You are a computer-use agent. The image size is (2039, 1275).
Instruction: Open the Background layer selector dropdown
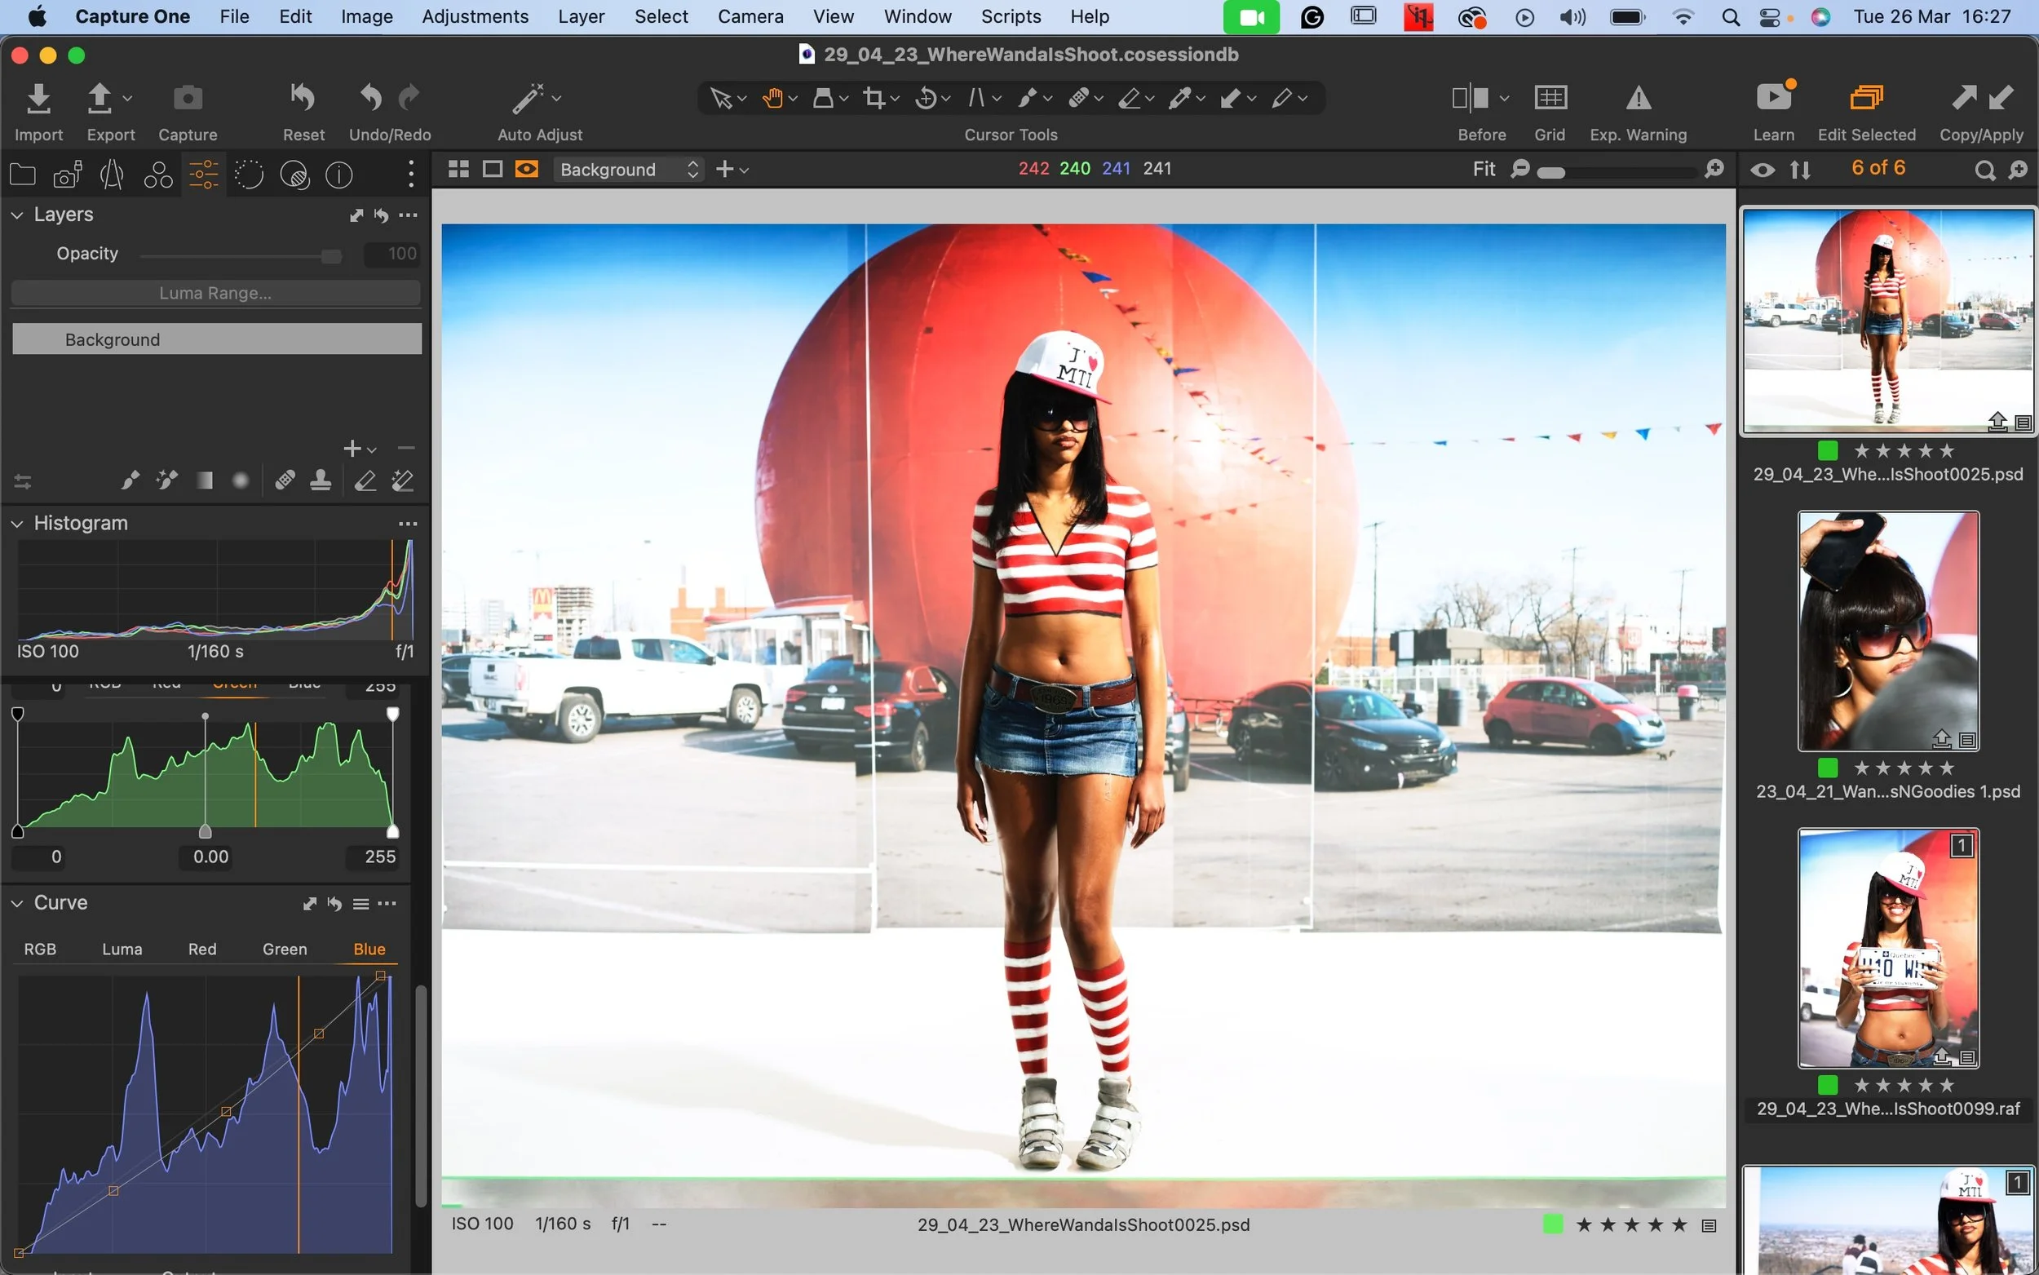click(628, 170)
